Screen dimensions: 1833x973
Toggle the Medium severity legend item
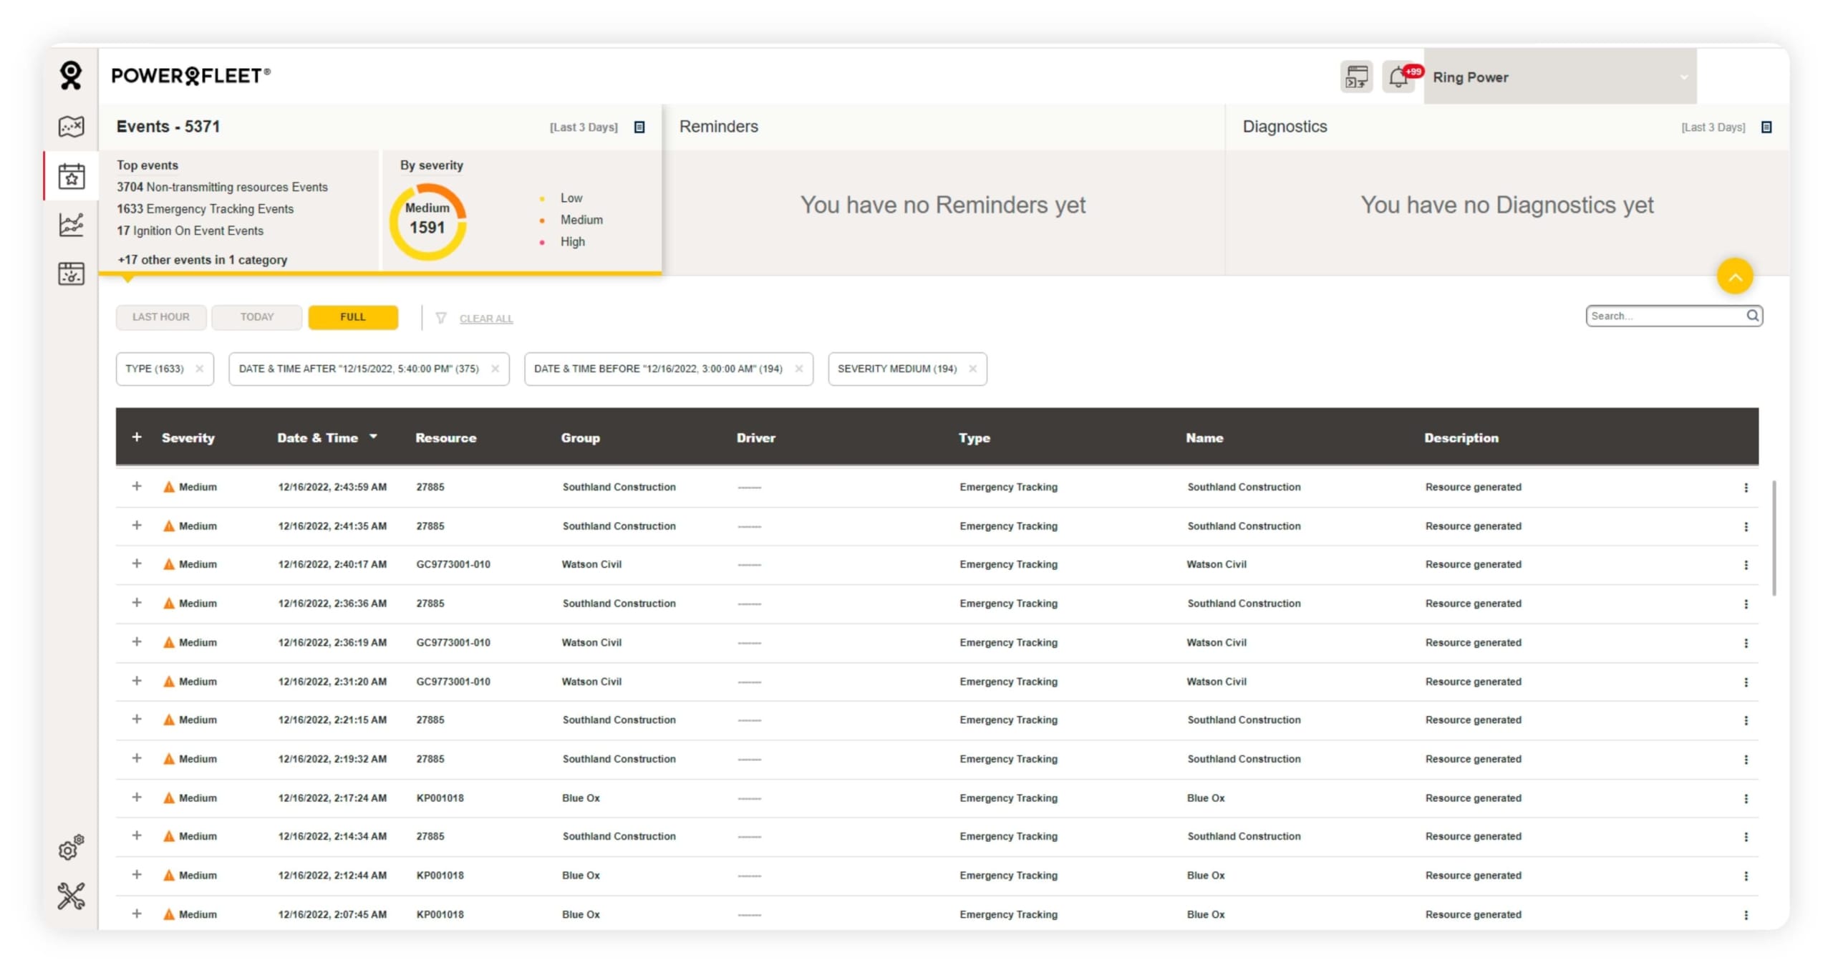tap(581, 220)
